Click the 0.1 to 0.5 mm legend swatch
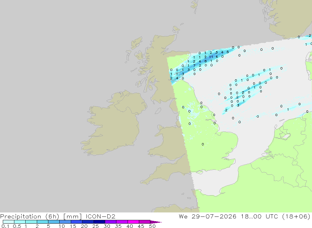This screenshot has width=312, height=228. click(x=8, y=222)
